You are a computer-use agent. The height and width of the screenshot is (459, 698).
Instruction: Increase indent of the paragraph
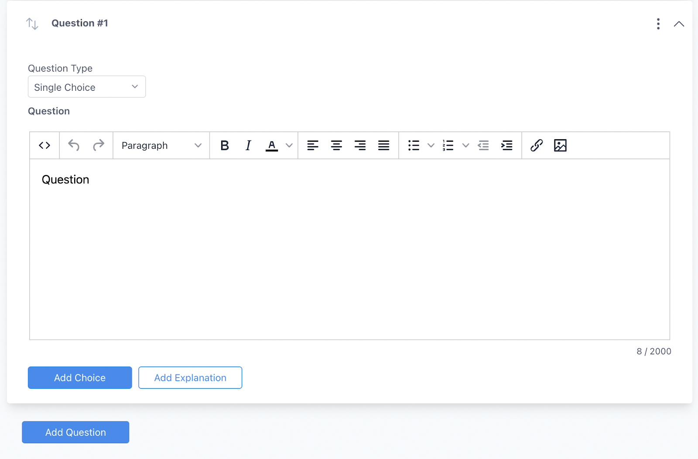pos(506,145)
